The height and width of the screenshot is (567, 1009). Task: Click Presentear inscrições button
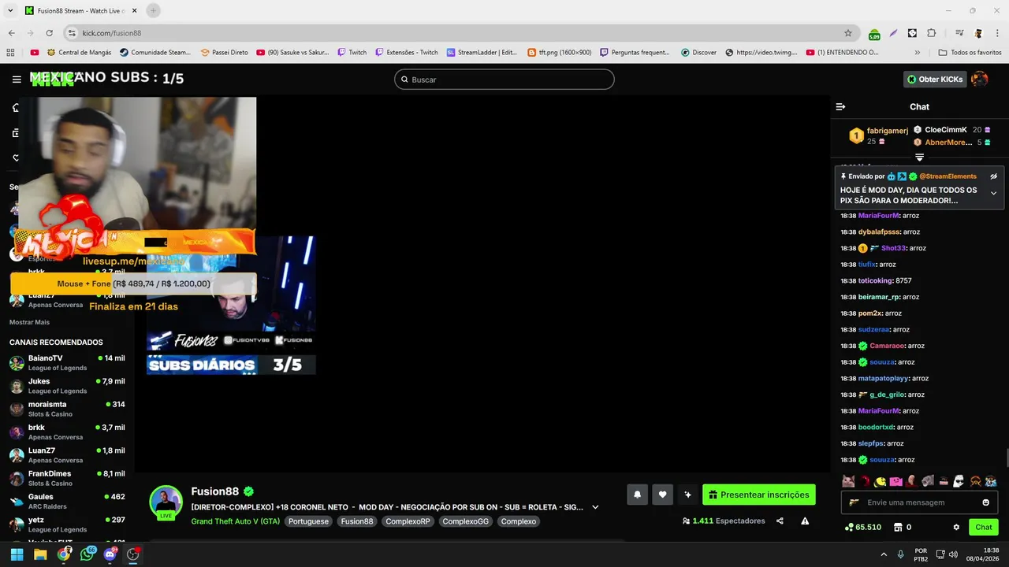pos(759,495)
